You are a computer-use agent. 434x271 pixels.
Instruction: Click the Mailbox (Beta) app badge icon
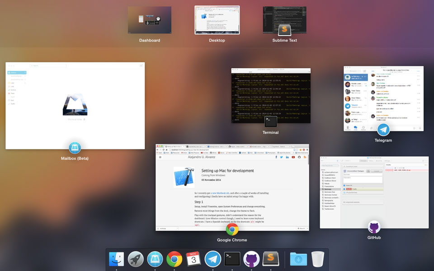coord(75,148)
